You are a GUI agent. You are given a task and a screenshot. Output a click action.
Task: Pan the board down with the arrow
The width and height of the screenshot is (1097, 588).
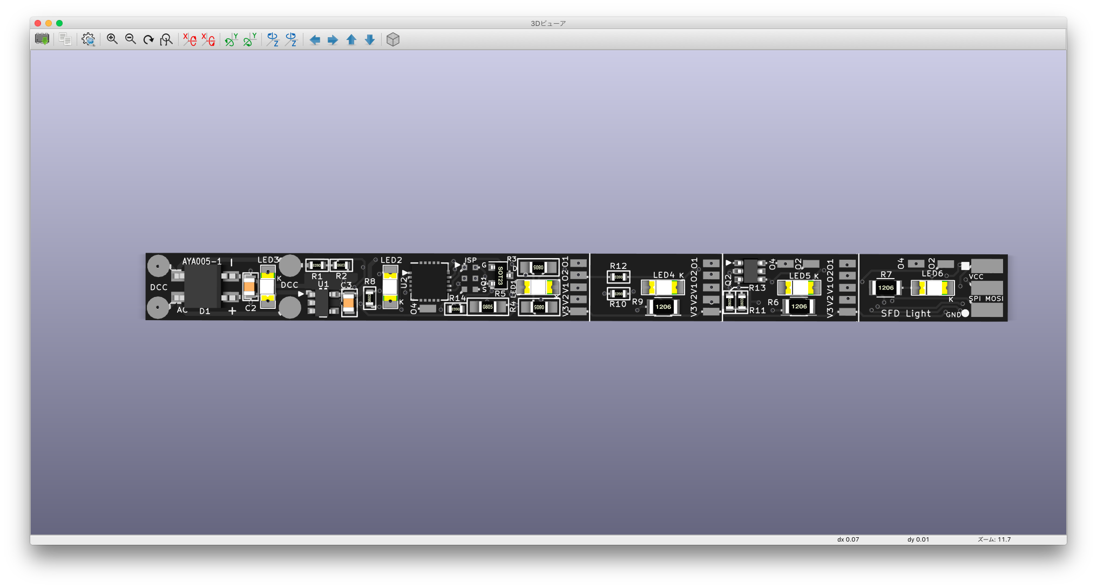[370, 40]
